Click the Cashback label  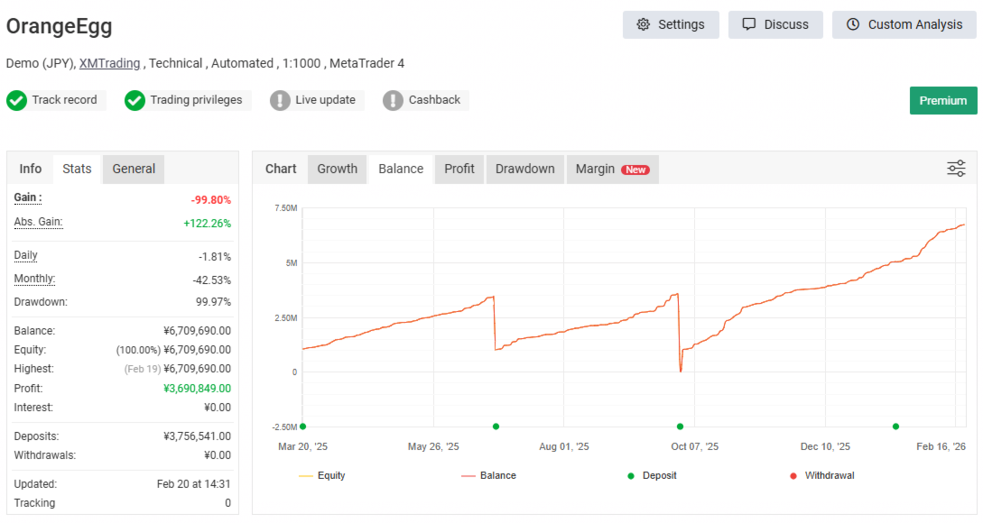pyautogui.click(x=434, y=99)
